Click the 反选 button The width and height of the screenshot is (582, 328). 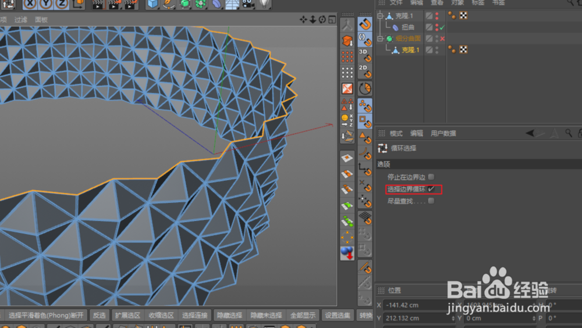[x=99, y=315]
